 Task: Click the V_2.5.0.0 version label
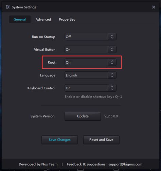click(111, 116)
